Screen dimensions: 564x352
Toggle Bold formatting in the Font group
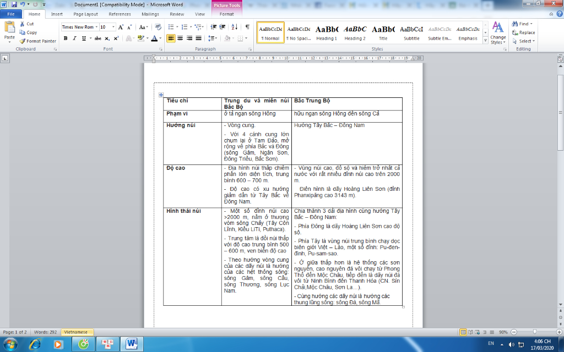coord(66,38)
